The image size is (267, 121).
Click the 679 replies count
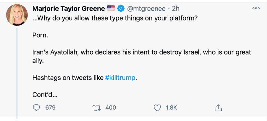pos(50,108)
